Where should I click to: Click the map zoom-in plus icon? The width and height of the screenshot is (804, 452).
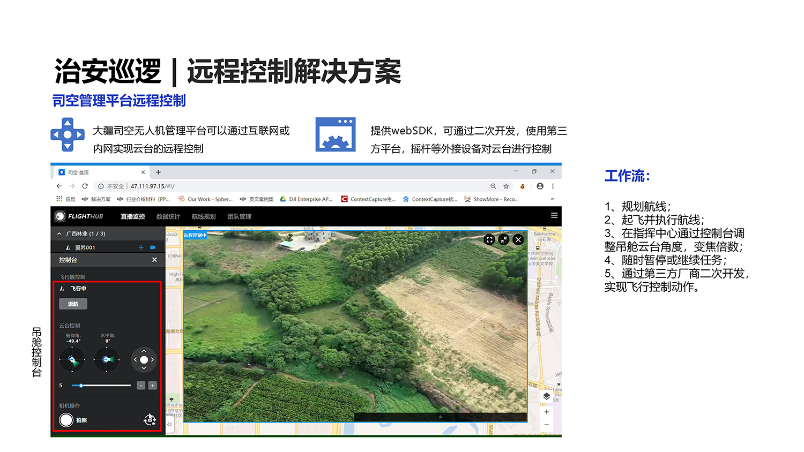[x=547, y=412]
